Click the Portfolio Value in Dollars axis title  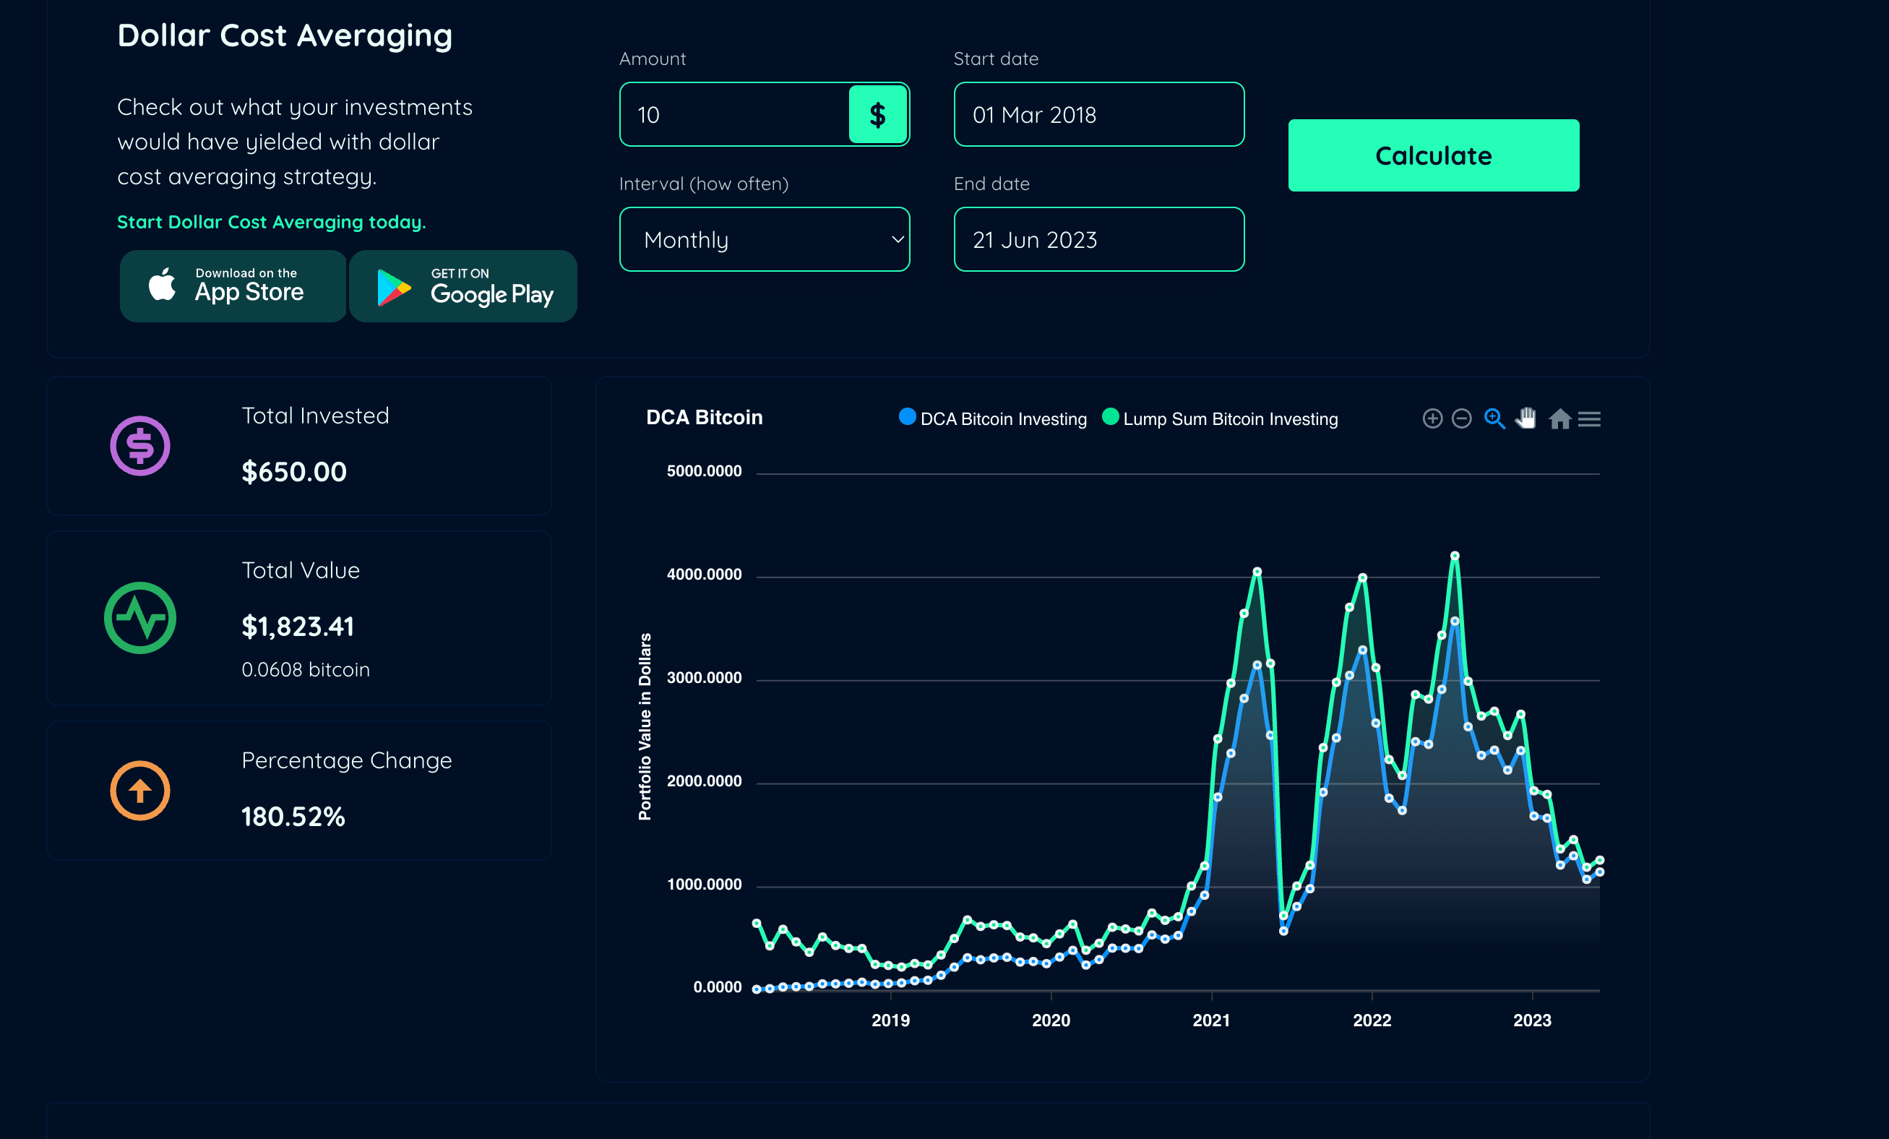tap(645, 726)
